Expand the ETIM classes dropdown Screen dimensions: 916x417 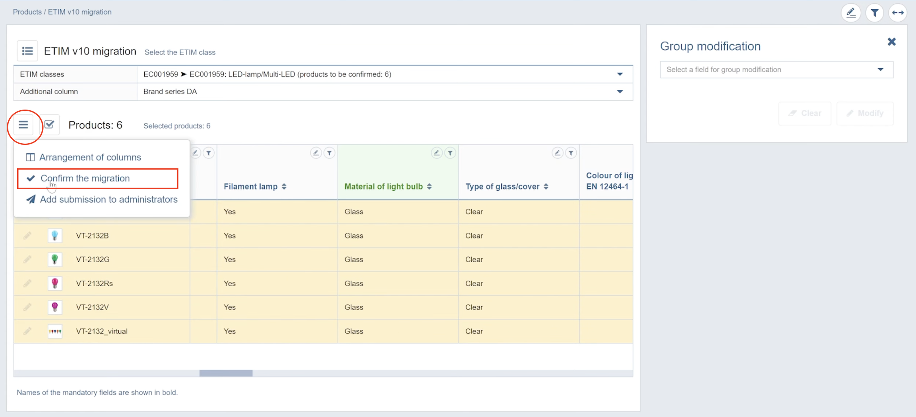(620, 74)
